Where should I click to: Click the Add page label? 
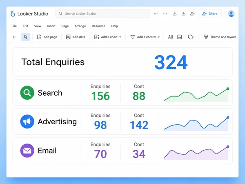[50, 37]
